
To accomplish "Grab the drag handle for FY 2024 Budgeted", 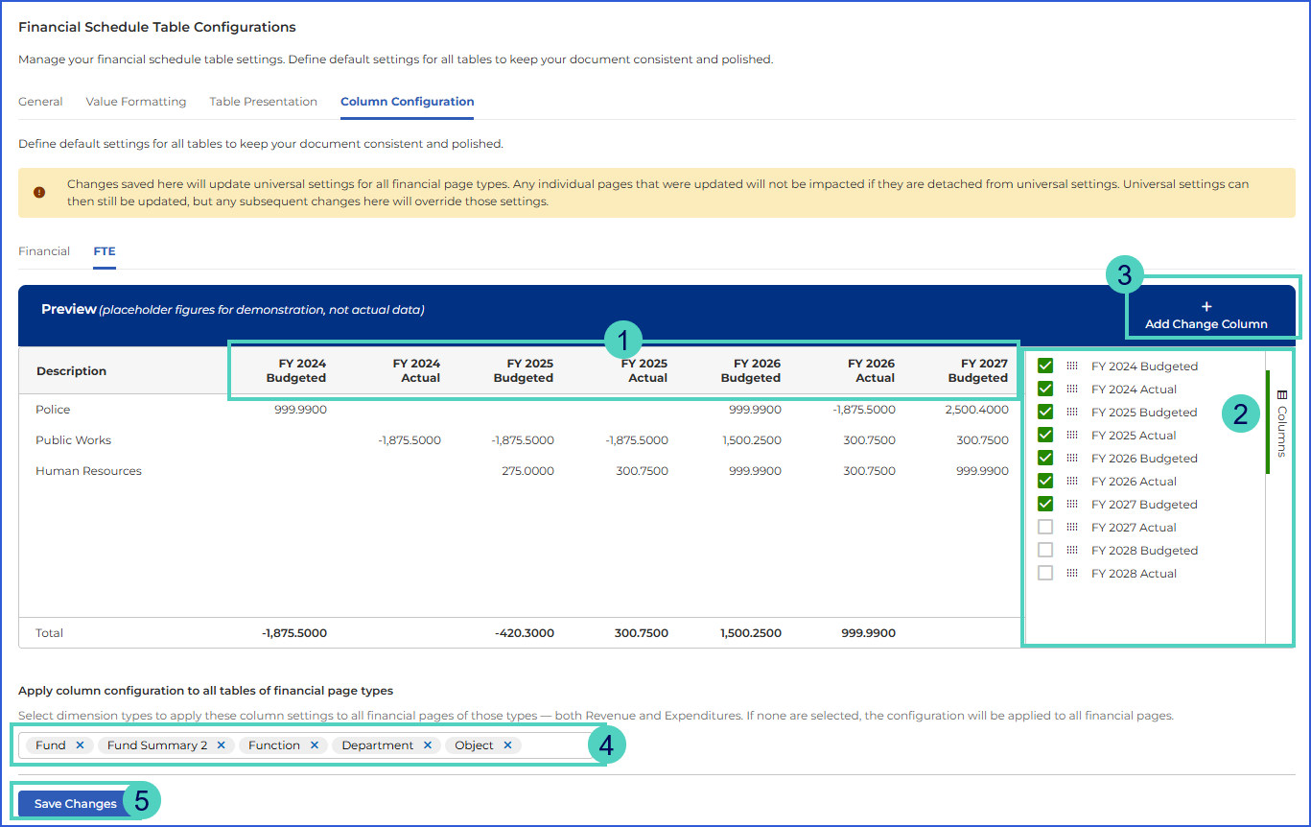I will coord(1072,366).
